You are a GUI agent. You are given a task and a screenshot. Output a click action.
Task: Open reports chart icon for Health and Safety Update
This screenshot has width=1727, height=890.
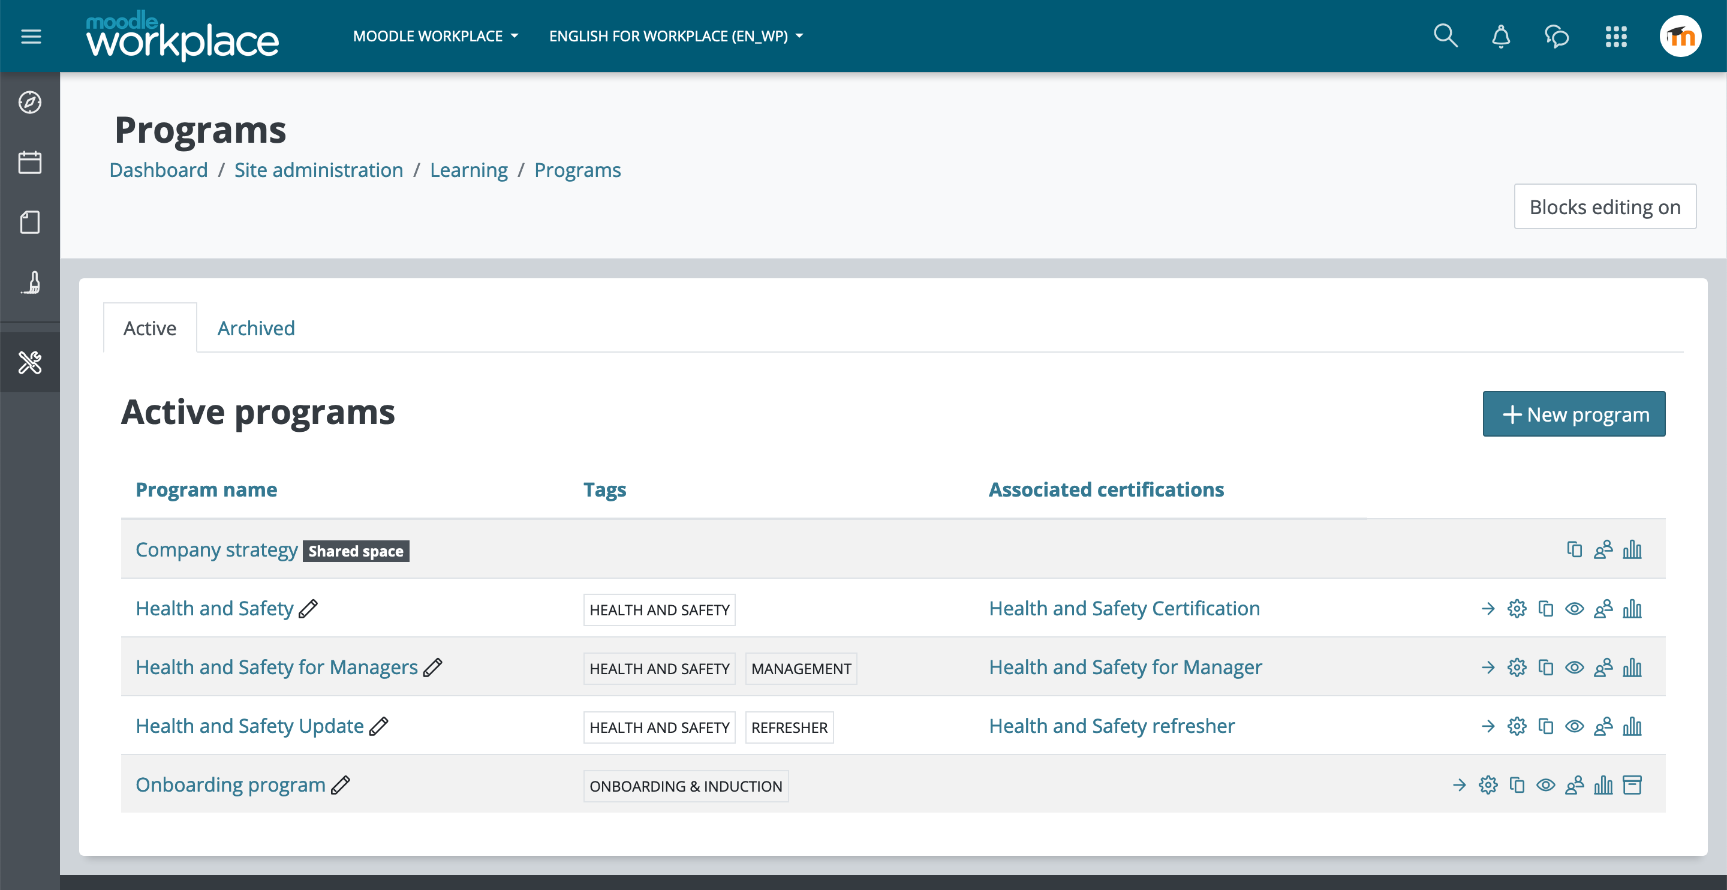tap(1632, 726)
